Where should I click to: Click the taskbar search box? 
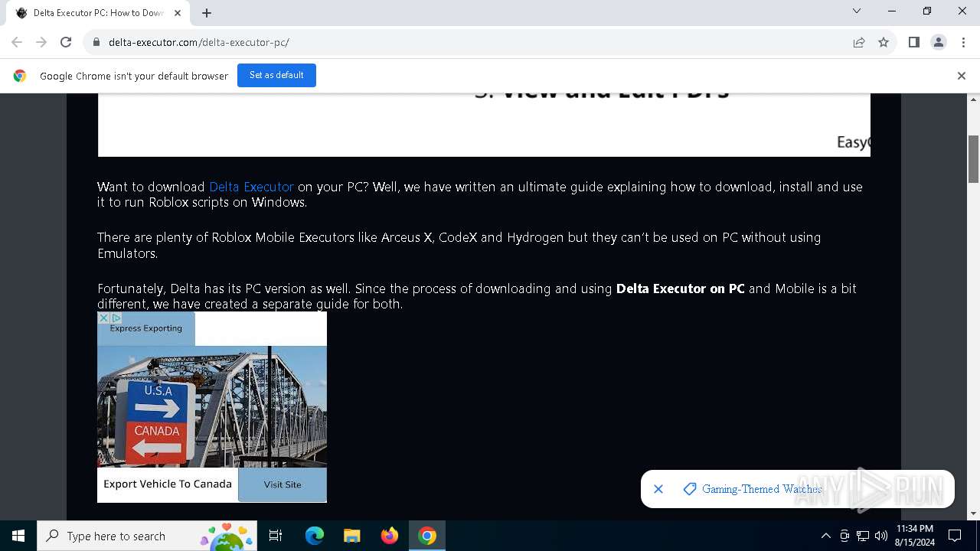[147, 536]
